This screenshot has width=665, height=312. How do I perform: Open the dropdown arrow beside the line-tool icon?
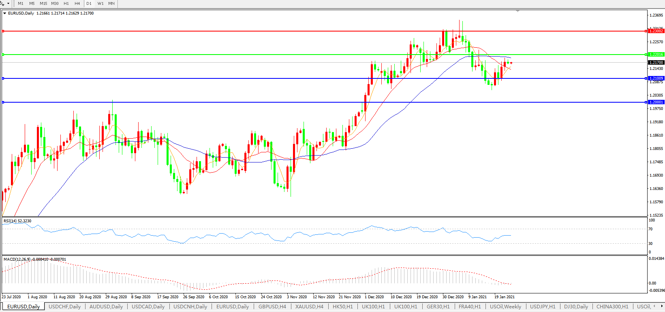pyautogui.click(x=8, y=3)
